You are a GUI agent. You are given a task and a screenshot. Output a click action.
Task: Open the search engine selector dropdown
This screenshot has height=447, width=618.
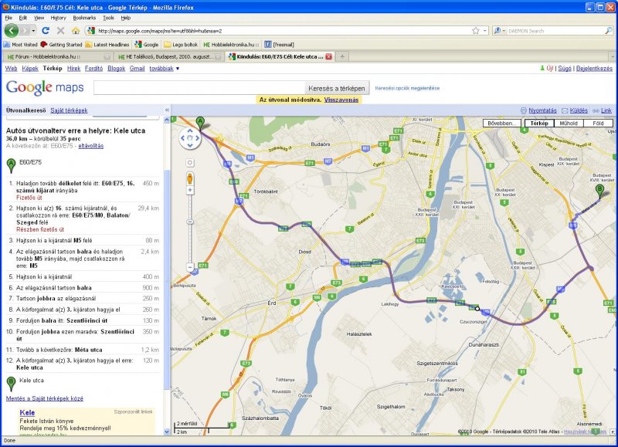[x=499, y=31]
